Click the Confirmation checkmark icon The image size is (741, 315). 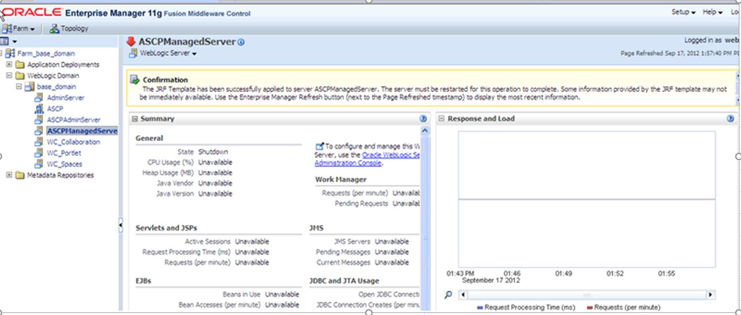[x=135, y=80]
